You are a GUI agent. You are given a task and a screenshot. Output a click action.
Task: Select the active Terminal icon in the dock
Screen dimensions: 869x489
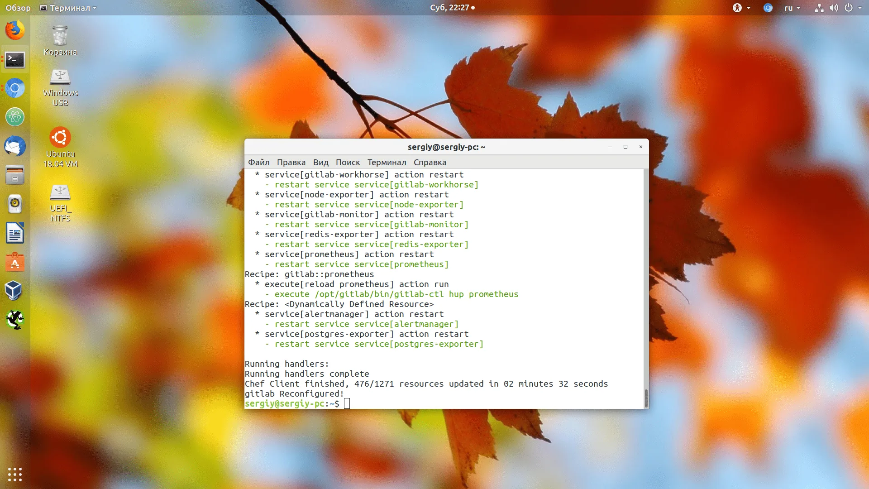coord(15,60)
